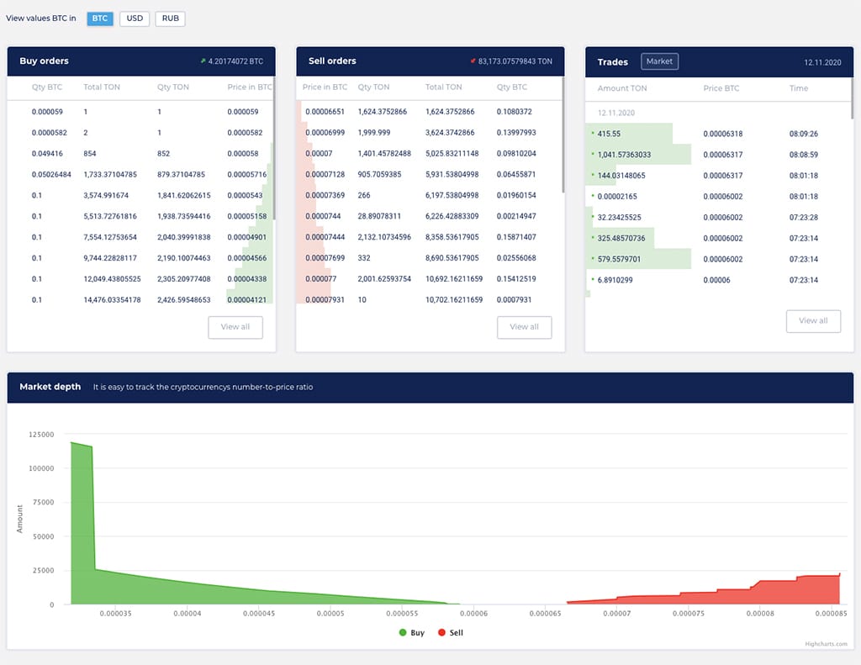Select buy order priced 0.00004901
Viewport: 861px width, 665px height.
(140, 237)
